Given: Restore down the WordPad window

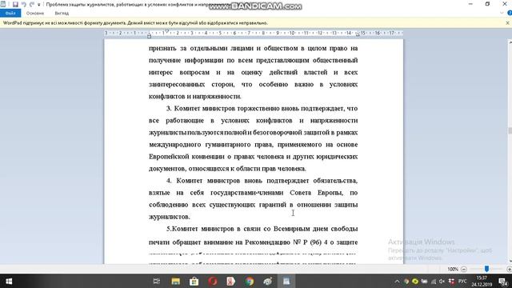Looking at the screenshot, I should click(487, 4).
